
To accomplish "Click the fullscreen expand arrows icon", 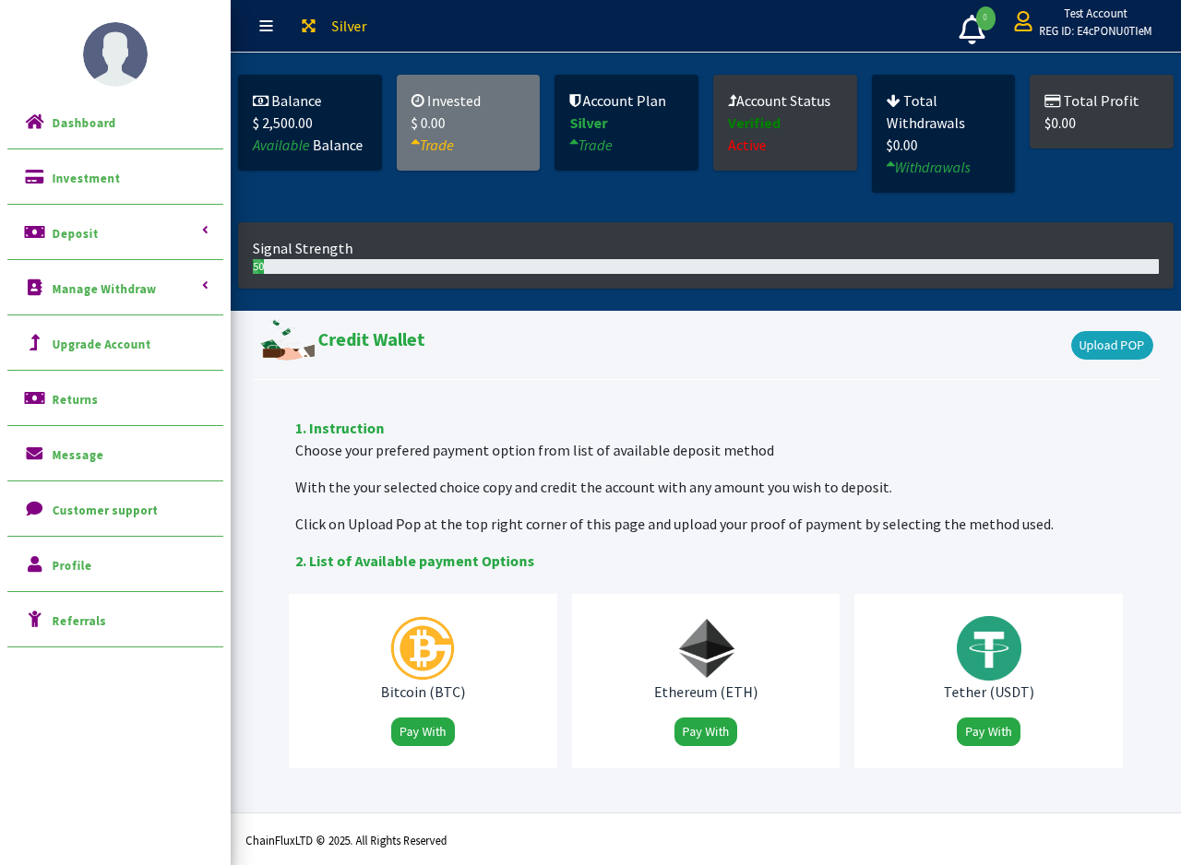I will (309, 26).
